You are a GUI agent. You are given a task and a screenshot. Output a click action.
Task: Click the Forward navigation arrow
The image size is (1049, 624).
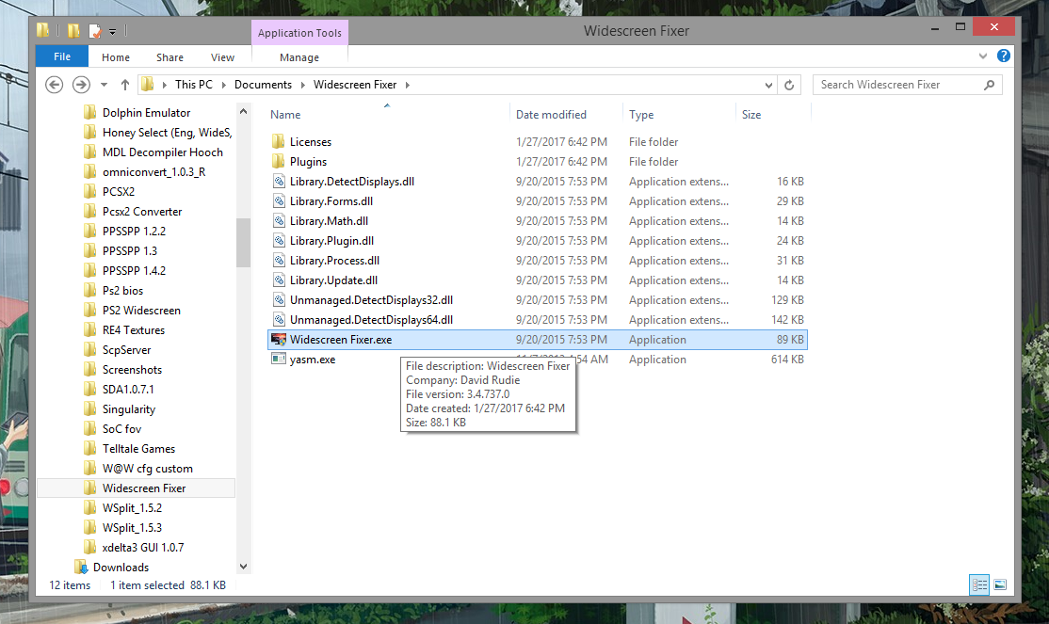(x=81, y=85)
